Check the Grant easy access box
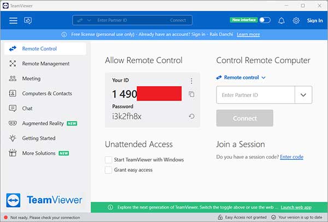Image resolution: width=328 pixels, height=222 pixels. (109, 170)
